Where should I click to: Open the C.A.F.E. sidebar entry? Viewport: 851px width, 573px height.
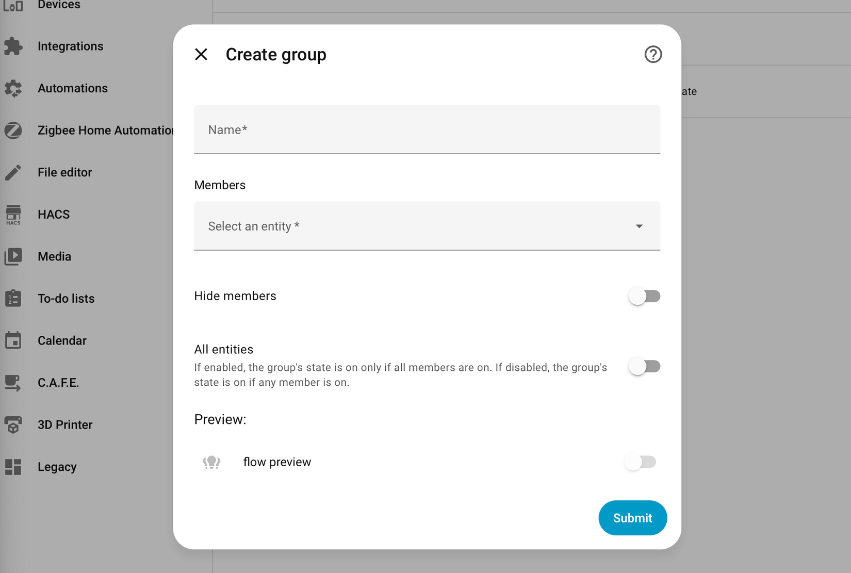pyautogui.click(x=14, y=383)
